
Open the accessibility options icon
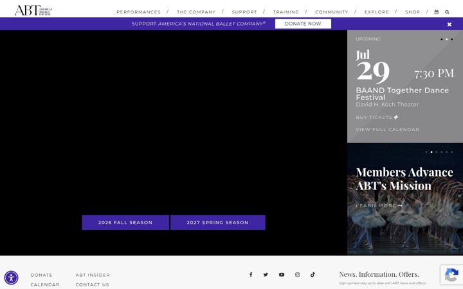point(11,278)
